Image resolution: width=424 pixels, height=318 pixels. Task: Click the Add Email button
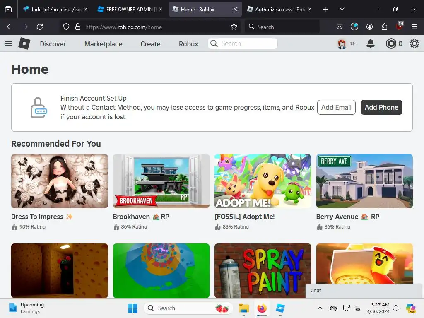click(336, 107)
